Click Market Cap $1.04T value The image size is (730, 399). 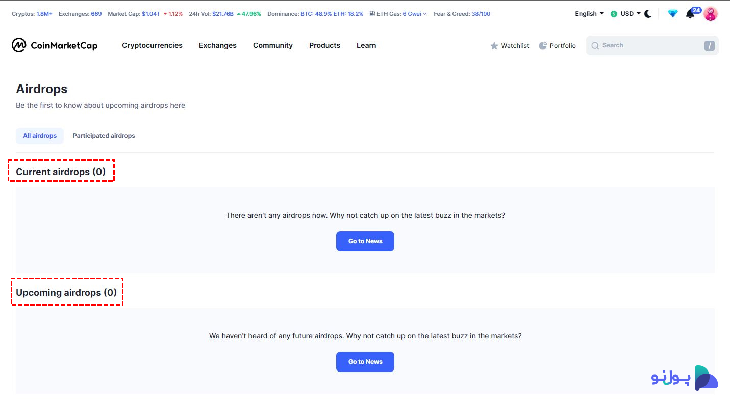pyautogui.click(x=151, y=14)
